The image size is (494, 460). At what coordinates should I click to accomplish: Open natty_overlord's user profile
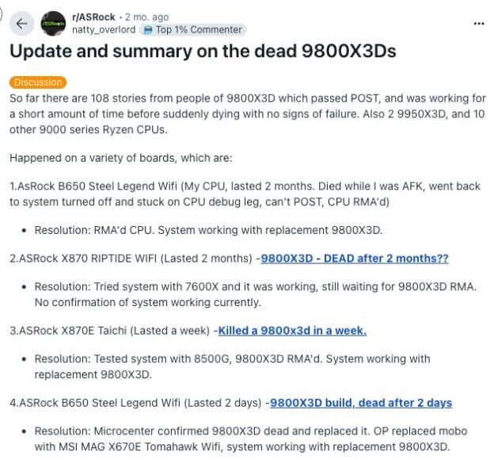104,29
